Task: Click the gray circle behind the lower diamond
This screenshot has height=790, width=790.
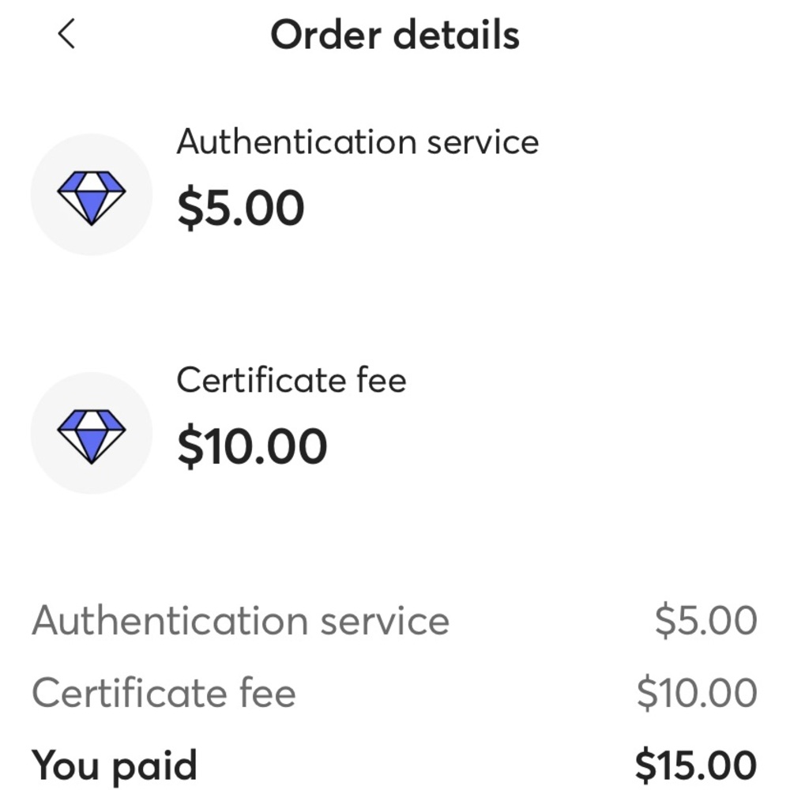Action: click(x=91, y=433)
